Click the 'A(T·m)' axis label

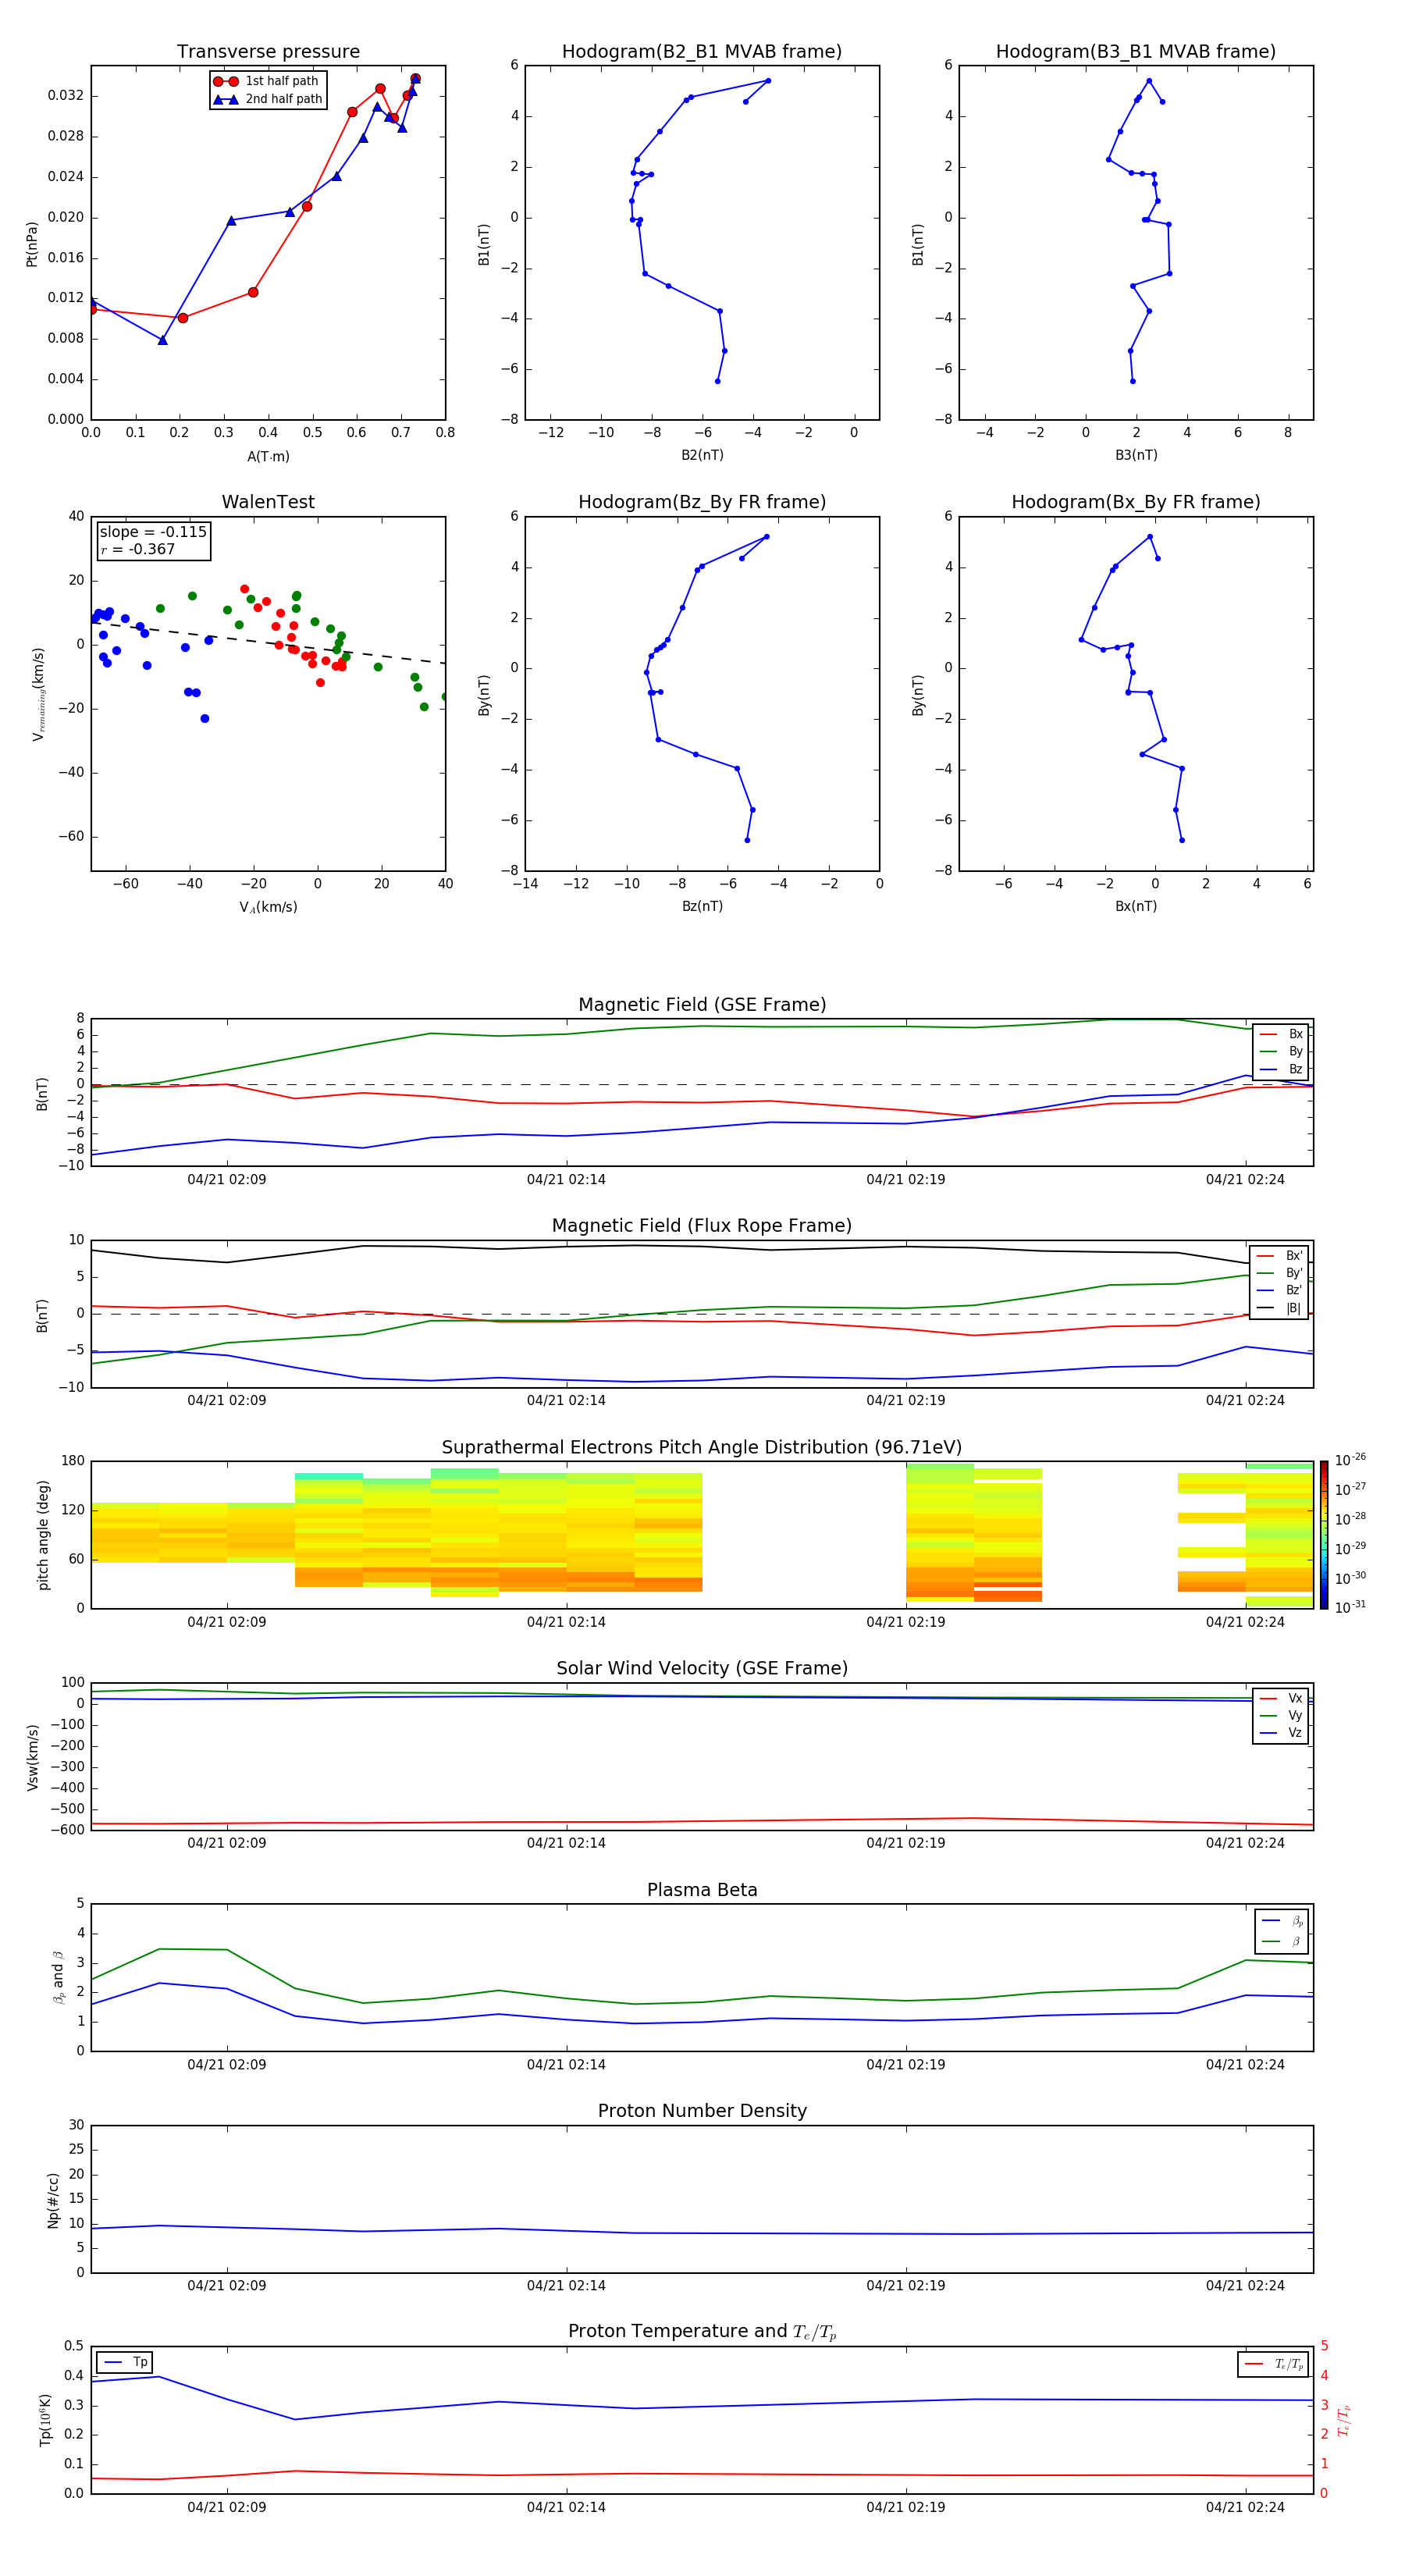coord(268,457)
